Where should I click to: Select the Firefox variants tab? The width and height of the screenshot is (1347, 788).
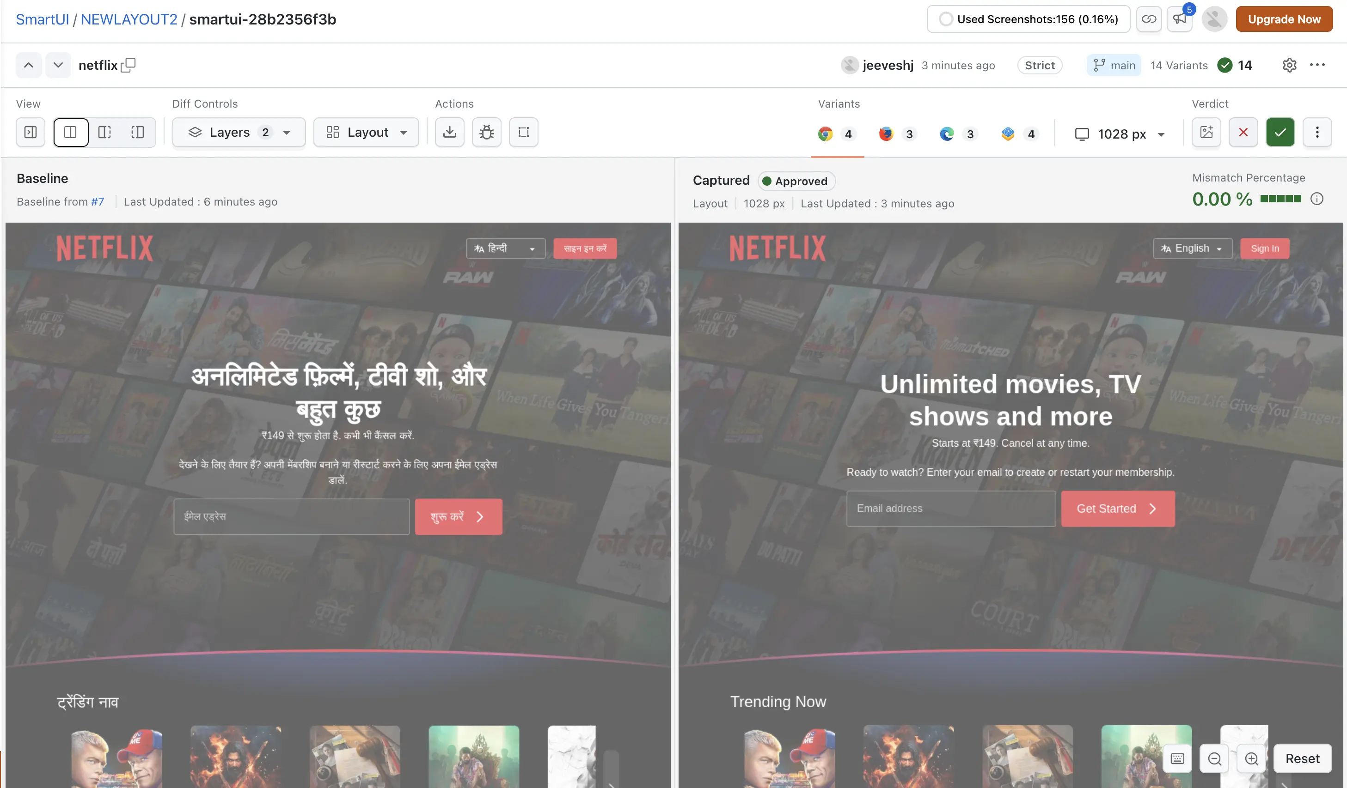coord(898,134)
